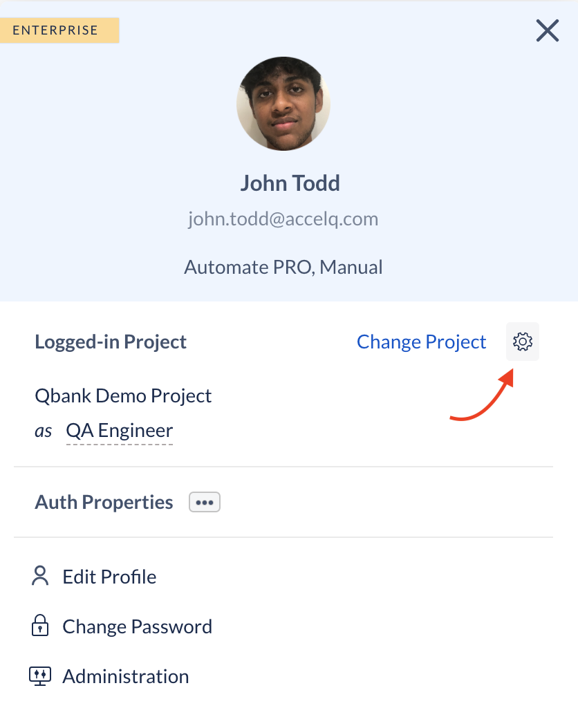
Task: Open Administration
Action: [126, 676]
